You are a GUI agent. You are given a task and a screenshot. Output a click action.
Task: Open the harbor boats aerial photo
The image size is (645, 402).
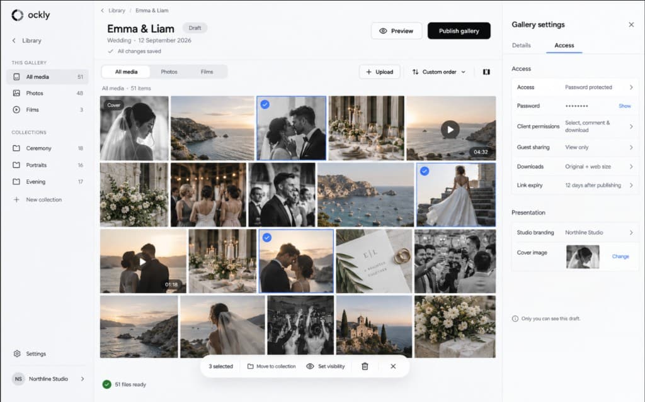(366, 195)
